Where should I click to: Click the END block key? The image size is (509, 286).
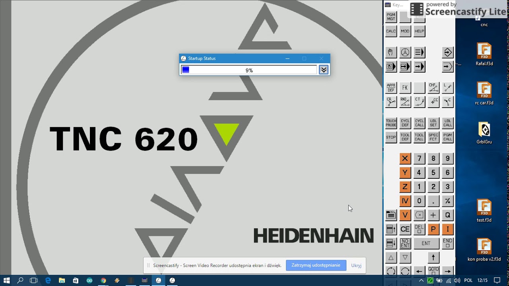coord(448,243)
